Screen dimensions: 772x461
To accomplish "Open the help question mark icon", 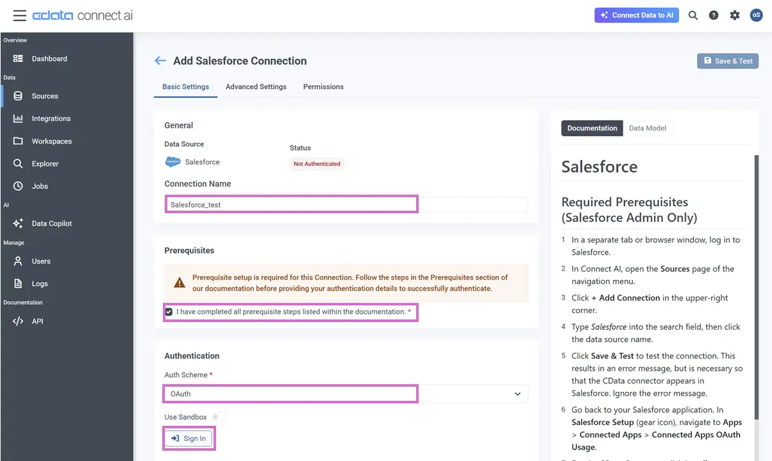I will pos(714,15).
